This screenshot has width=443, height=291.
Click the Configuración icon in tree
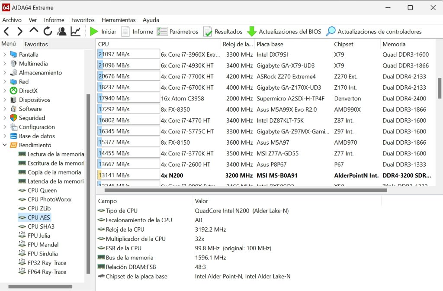[13, 127]
